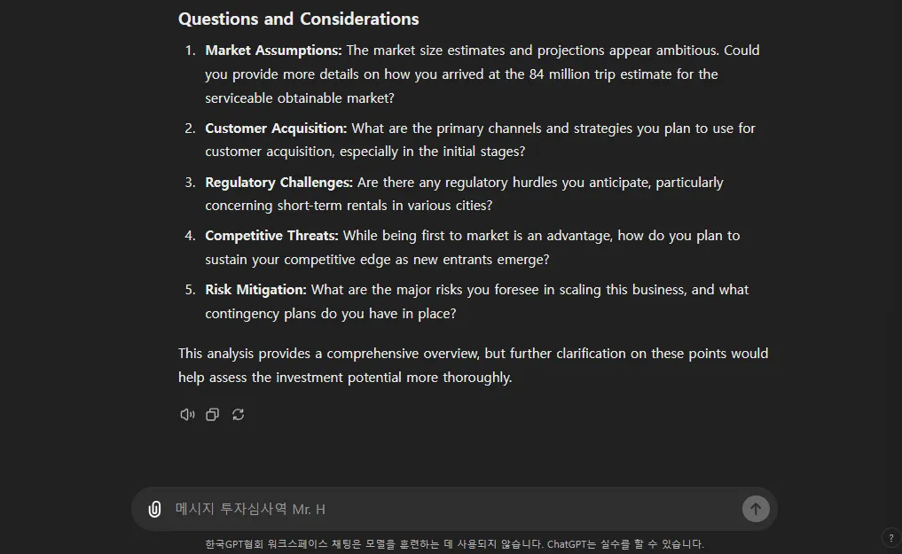This screenshot has height=554, width=902.
Task: Click the Competitive Threats bold label
Action: coord(271,236)
